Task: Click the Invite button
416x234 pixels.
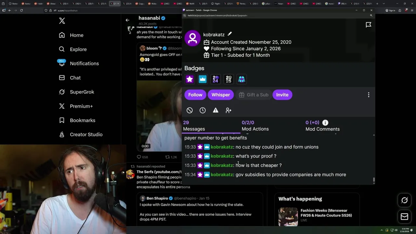Action: point(282,95)
